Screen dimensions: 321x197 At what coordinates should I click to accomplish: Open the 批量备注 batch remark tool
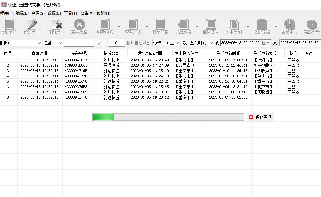pos(210,26)
